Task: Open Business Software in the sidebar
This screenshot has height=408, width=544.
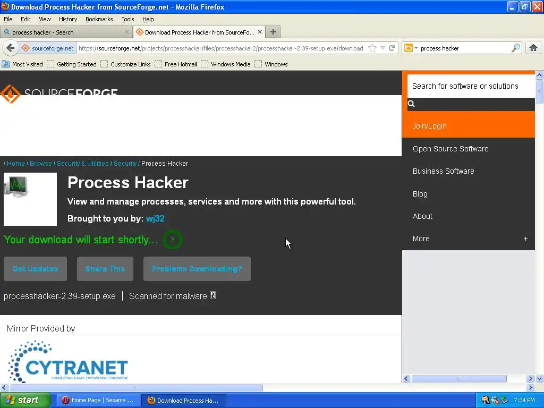Action: pyautogui.click(x=443, y=171)
